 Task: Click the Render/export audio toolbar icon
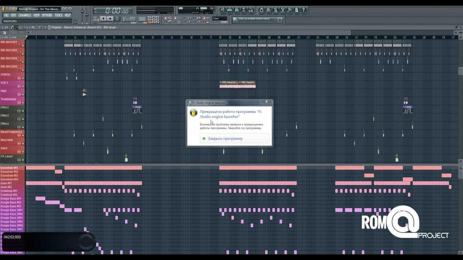click(x=275, y=10)
